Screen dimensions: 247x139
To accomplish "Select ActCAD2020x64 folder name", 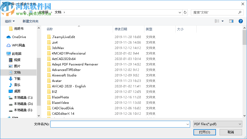I will pos(64,59).
